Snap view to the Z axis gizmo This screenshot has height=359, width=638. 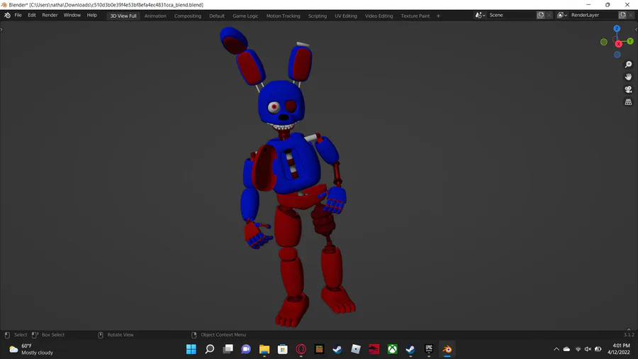point(617,28)
